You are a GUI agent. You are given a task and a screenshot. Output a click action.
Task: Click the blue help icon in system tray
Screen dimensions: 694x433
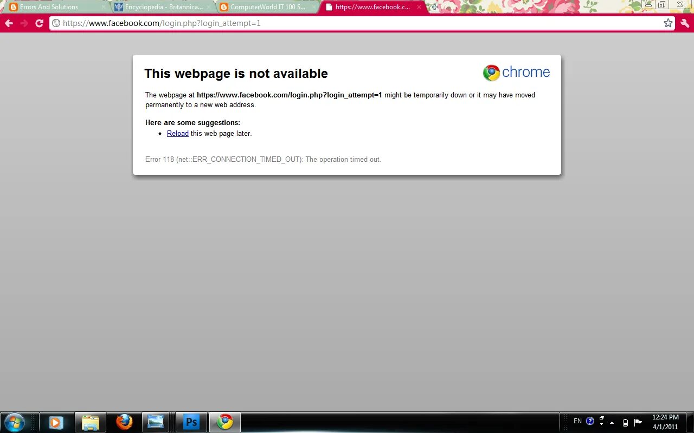(590, 421)
